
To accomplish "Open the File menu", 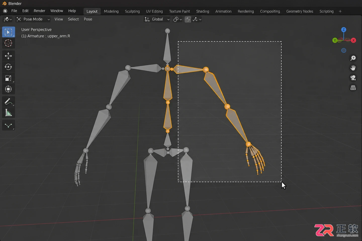I will [x=14, y=11].
